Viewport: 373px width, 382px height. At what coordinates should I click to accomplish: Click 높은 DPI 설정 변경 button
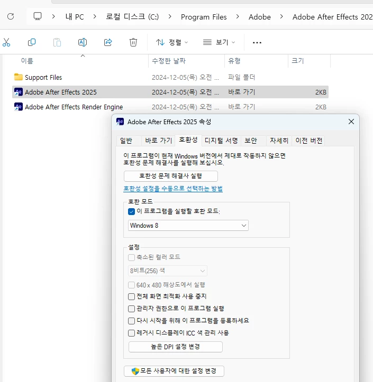coord(176,347)
